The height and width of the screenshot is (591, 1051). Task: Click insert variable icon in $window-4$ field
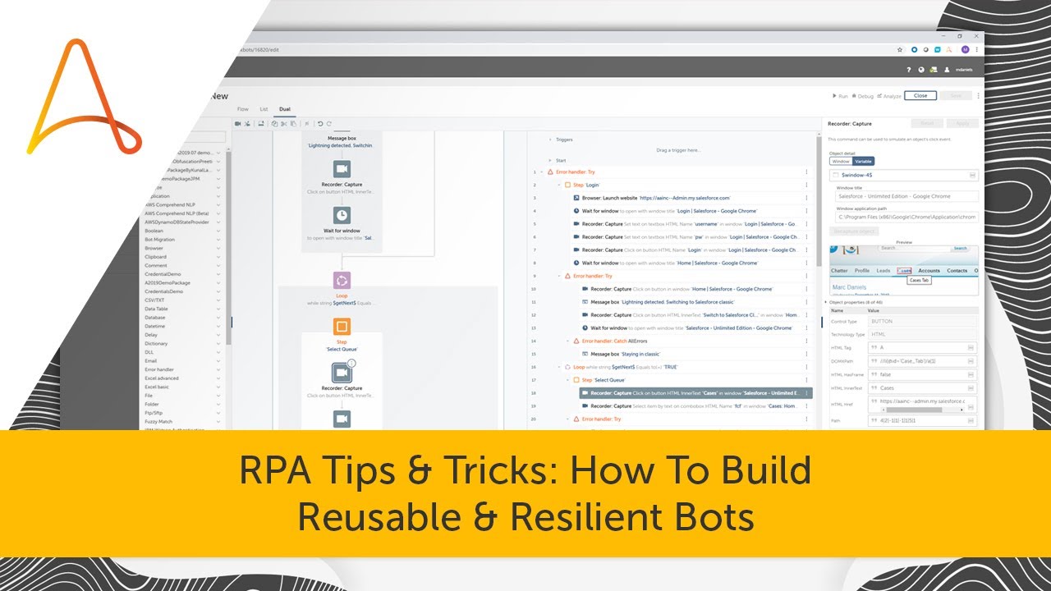(972, 175)
